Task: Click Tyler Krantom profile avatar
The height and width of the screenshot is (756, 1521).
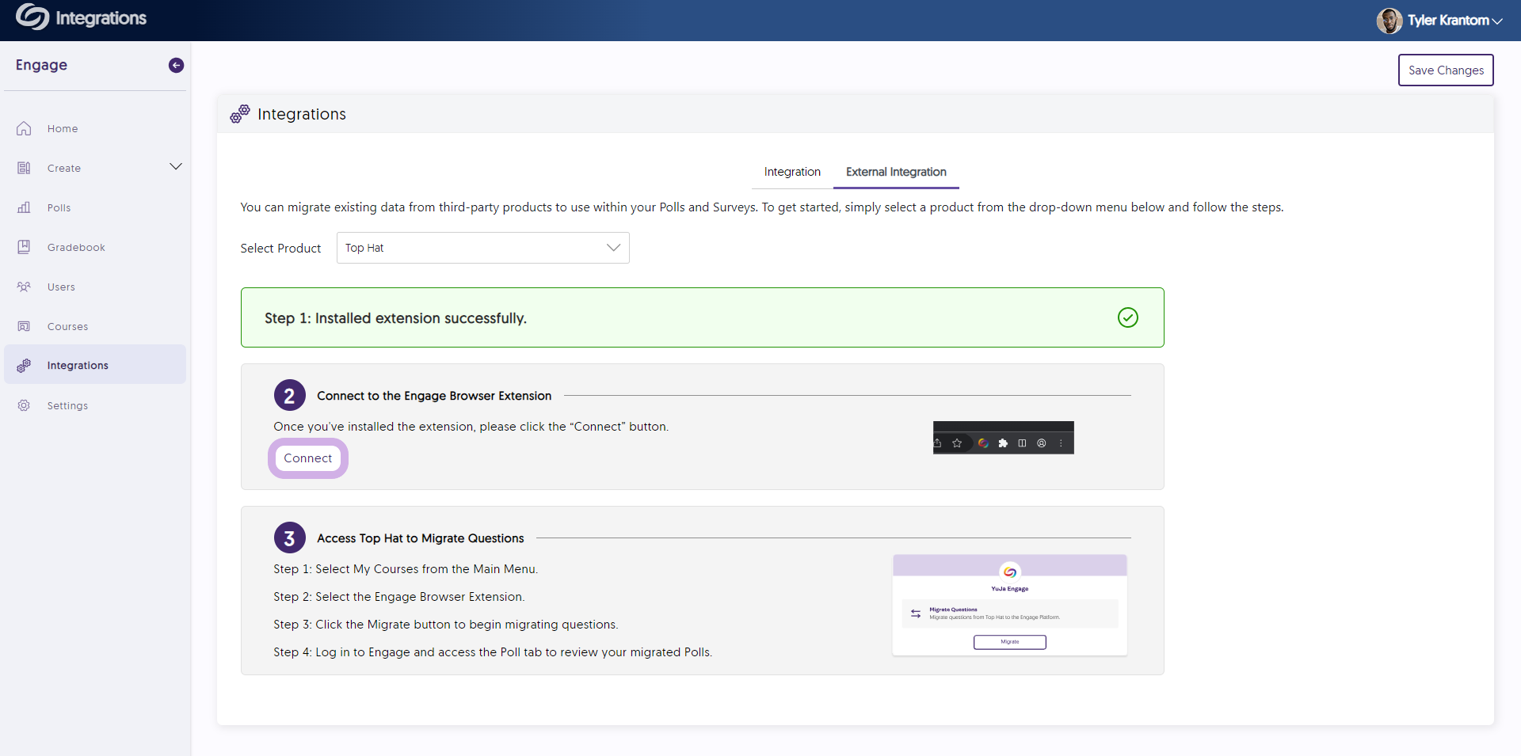Action: point(1389,21)
